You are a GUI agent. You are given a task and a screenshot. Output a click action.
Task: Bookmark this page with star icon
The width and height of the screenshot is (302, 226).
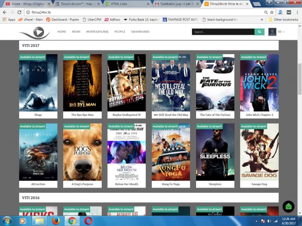coord(272,13)
